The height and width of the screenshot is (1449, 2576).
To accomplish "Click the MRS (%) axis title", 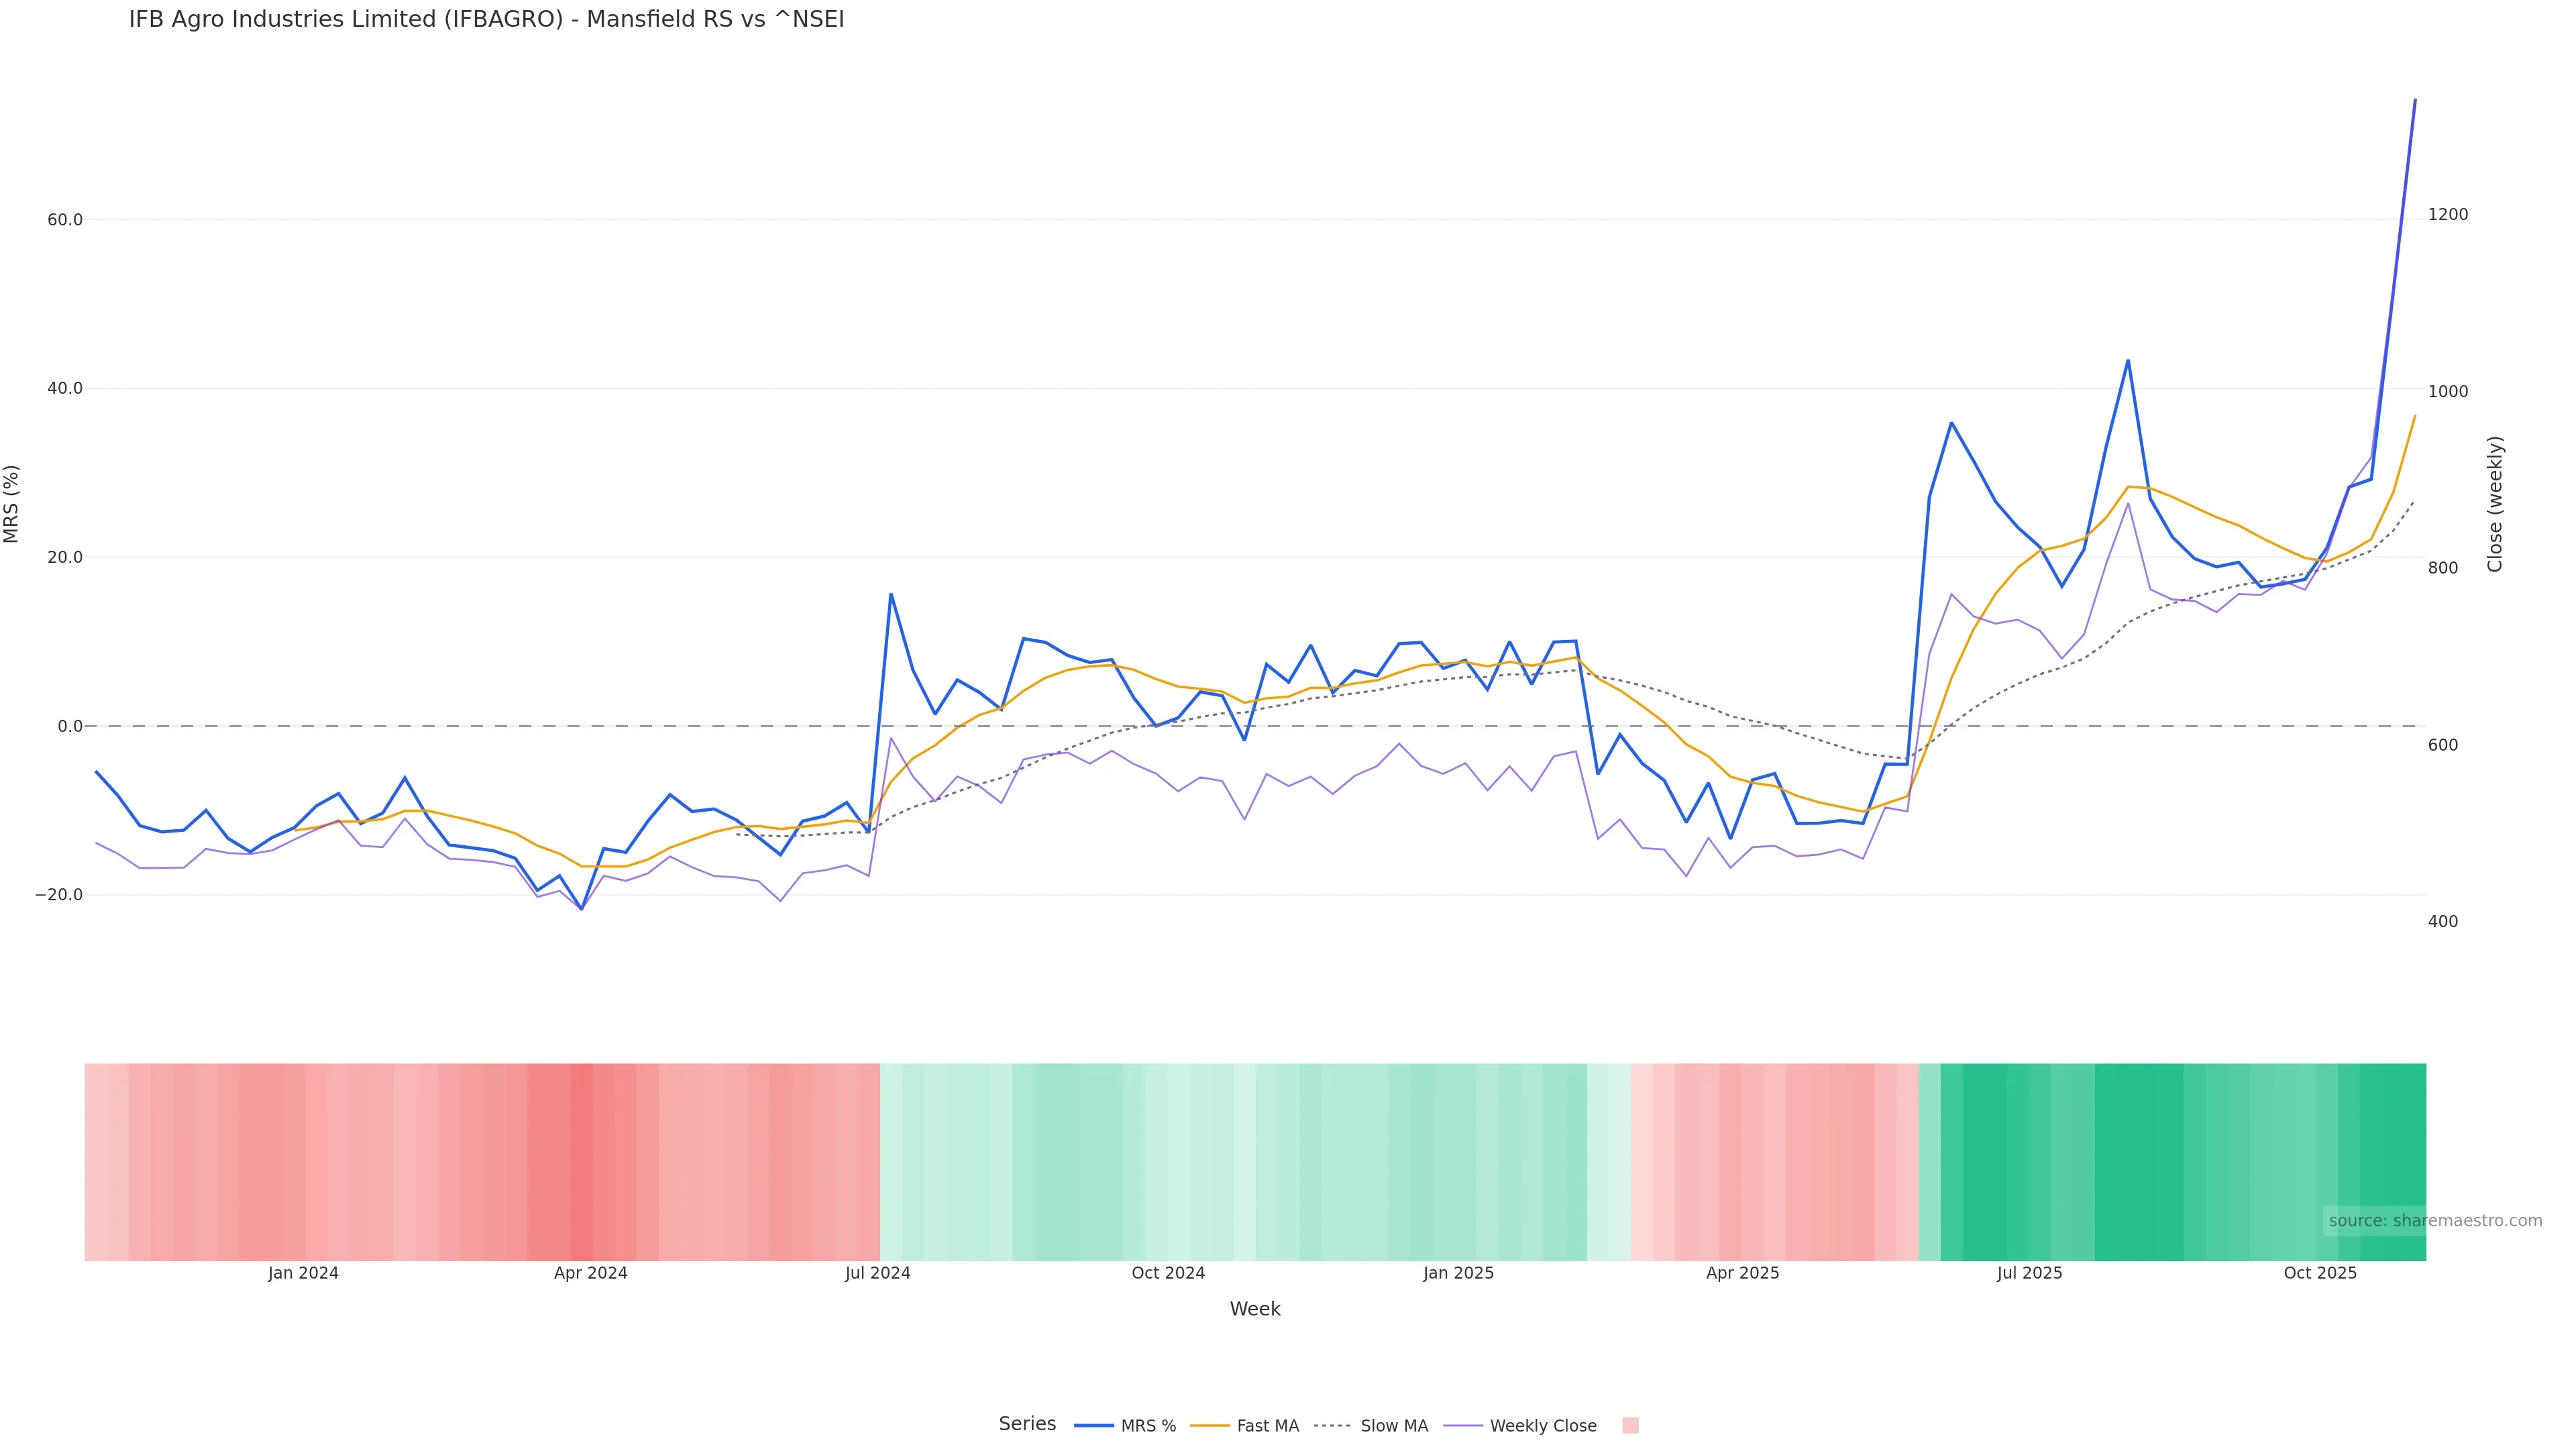I will [x=12, y=504].
